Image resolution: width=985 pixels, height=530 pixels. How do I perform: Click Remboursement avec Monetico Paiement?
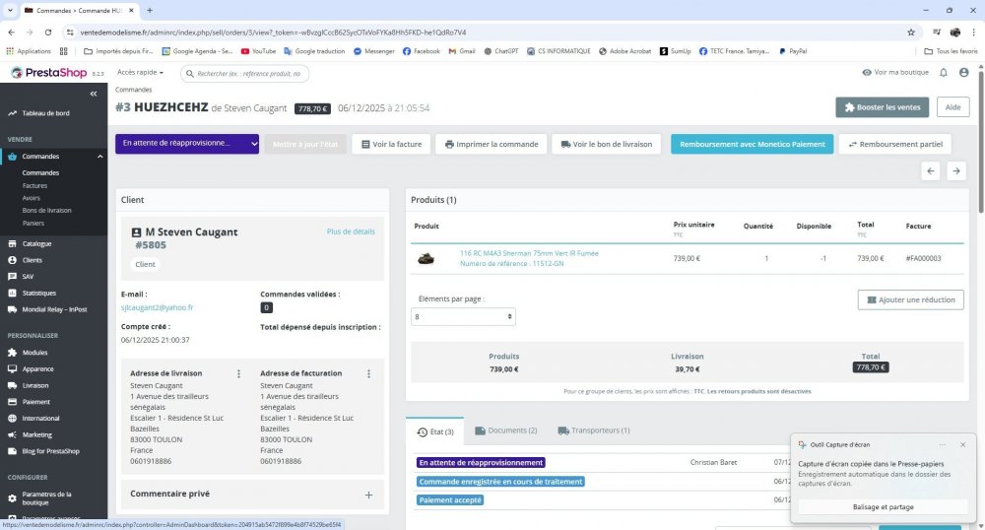pyautogui.click(x=752, y=144)
